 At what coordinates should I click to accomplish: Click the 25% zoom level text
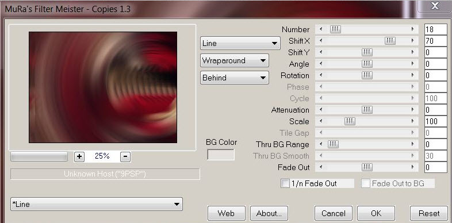pyautogui.click(x=102, y=156)
